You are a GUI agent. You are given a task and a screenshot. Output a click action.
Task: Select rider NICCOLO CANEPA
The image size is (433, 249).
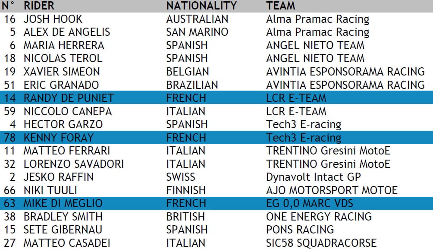pos(67,111)
